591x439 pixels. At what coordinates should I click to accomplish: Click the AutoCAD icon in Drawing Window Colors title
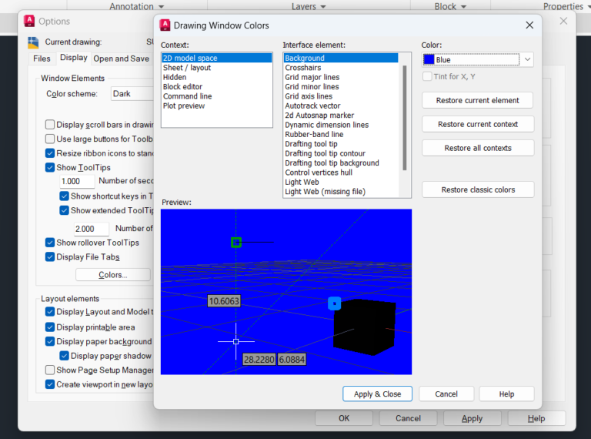165,25
